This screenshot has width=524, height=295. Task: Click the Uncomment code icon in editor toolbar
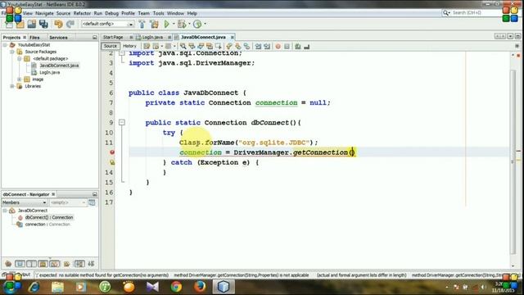(307, 47)
